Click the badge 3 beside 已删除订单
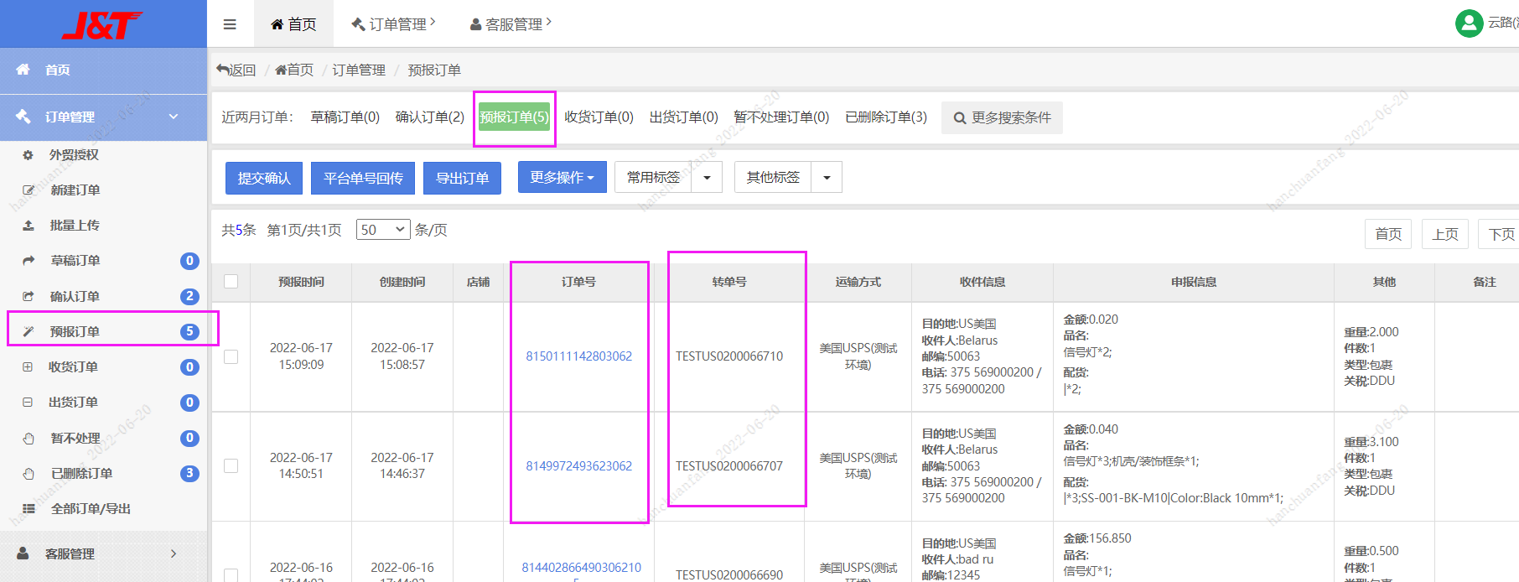 click(189, 473)
